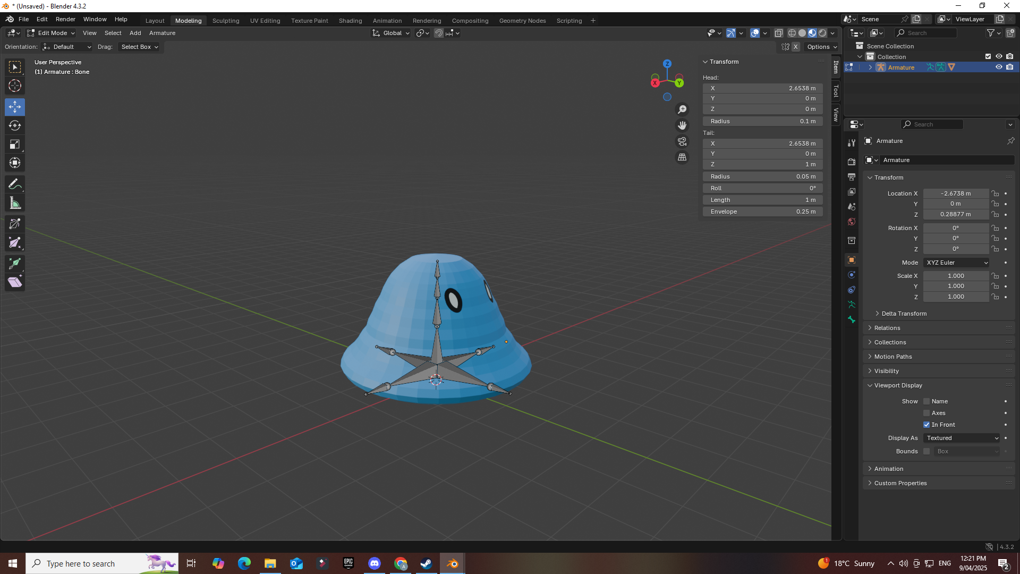Click the Location X field
The height and width of the screenshot is (574, 1020).
coord(956,193)
